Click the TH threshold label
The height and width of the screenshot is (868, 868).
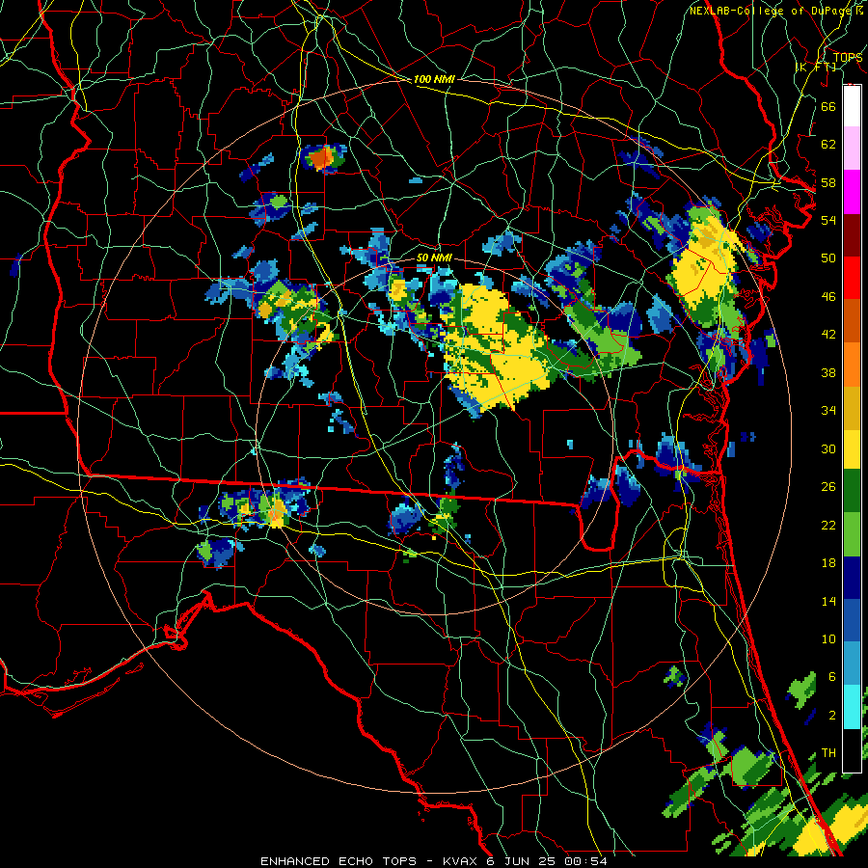point(828,753)
